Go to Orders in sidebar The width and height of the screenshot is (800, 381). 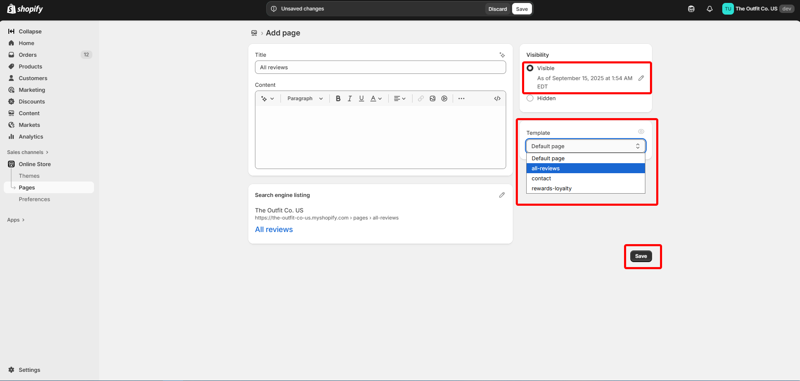(28, 55)
